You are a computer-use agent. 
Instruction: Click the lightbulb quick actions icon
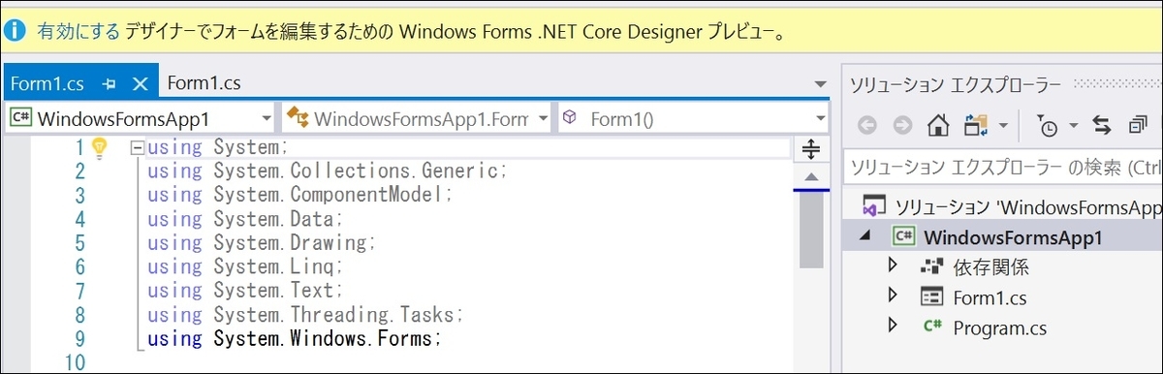click(x=99, y=147)
